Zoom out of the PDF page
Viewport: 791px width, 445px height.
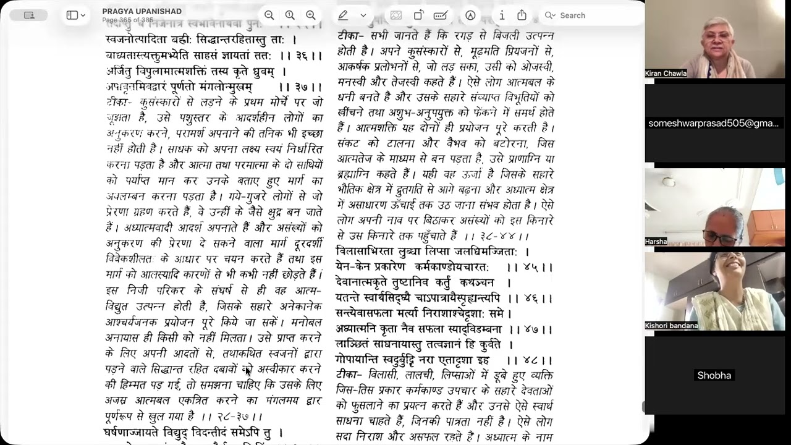[269, 15]
